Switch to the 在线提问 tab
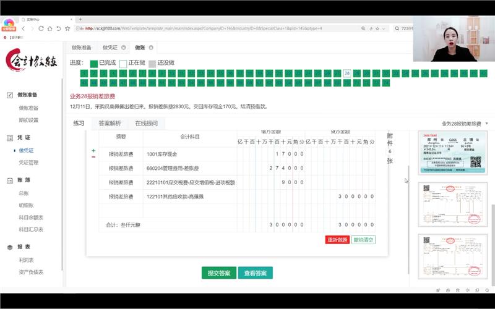Image resolution: width=495 pixels, height=309 pixels. pyautogui.click(x=146, y=123)
